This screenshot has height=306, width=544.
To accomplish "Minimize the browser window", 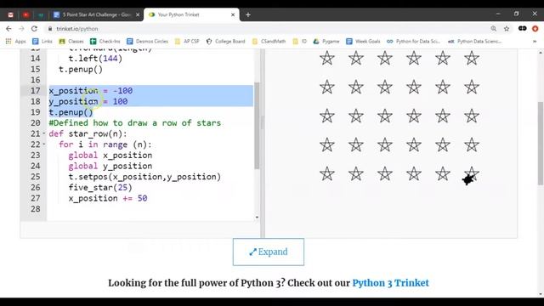I will [x=498, y=14].
